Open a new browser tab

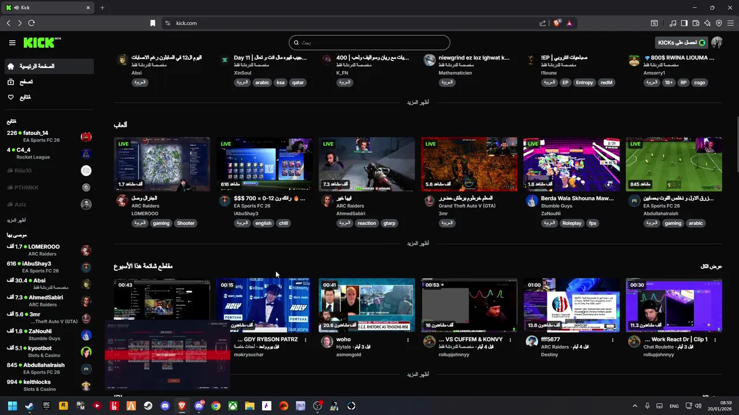pos(102,7)
